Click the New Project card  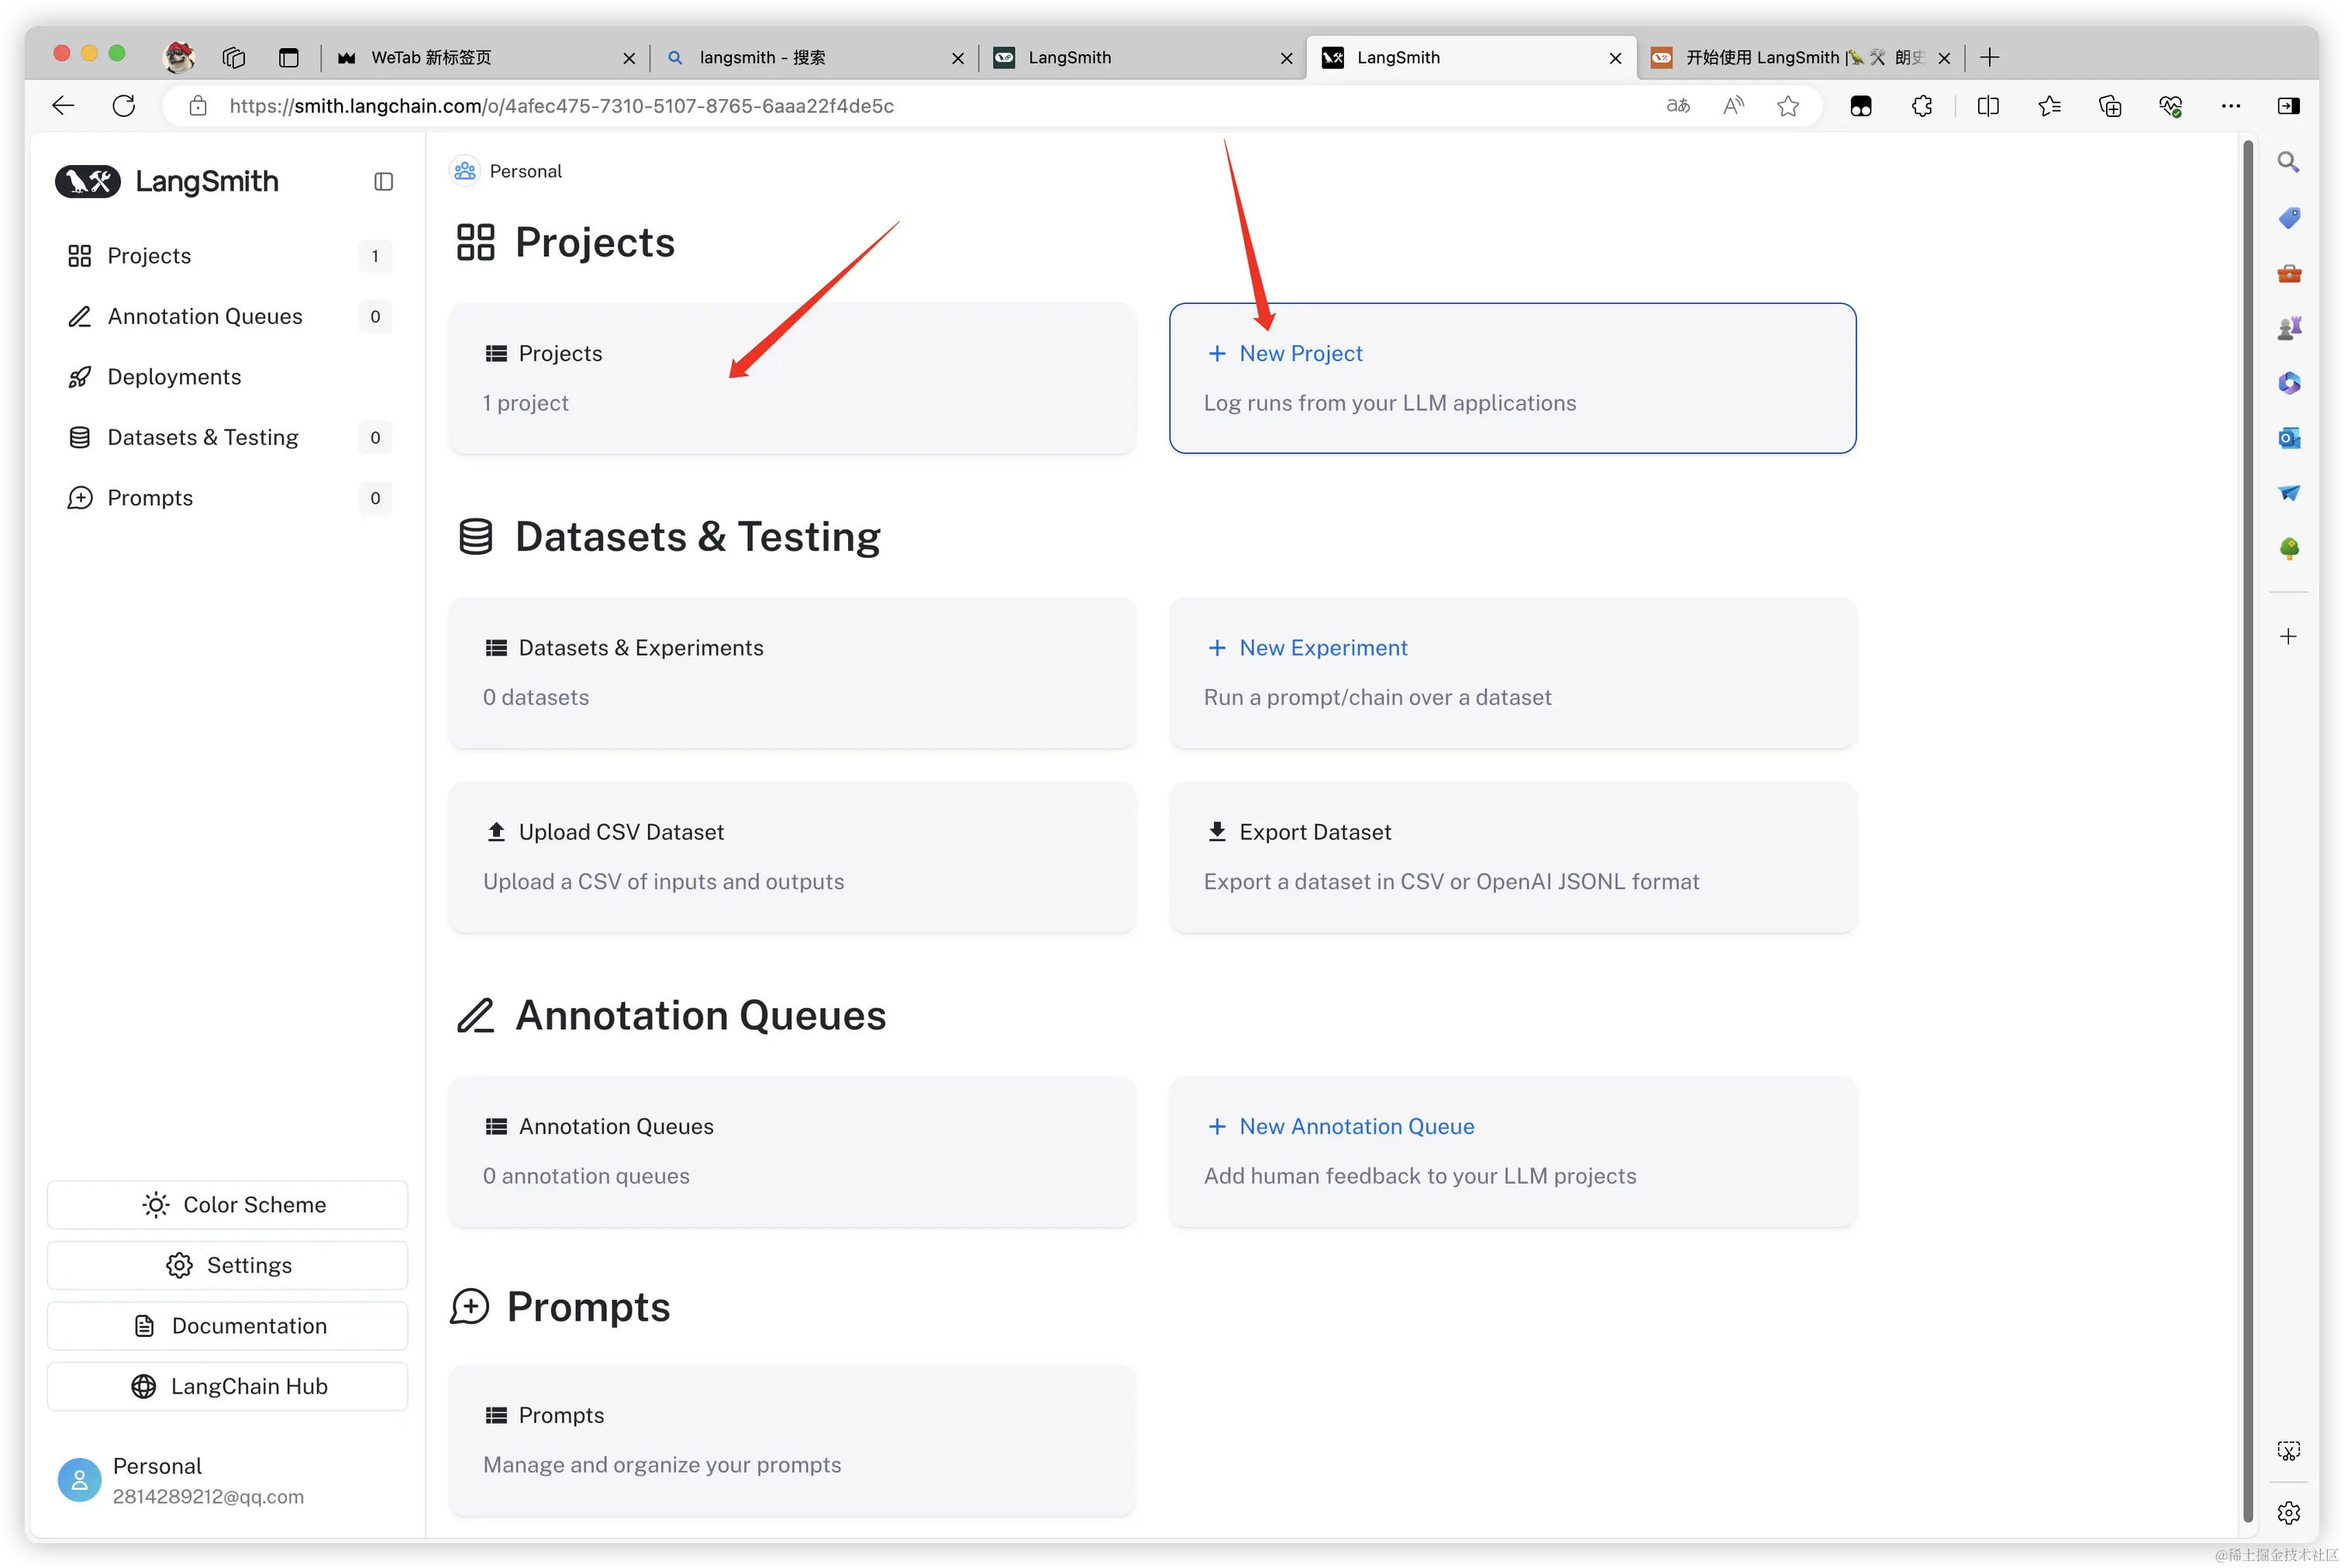(1512, 378)
